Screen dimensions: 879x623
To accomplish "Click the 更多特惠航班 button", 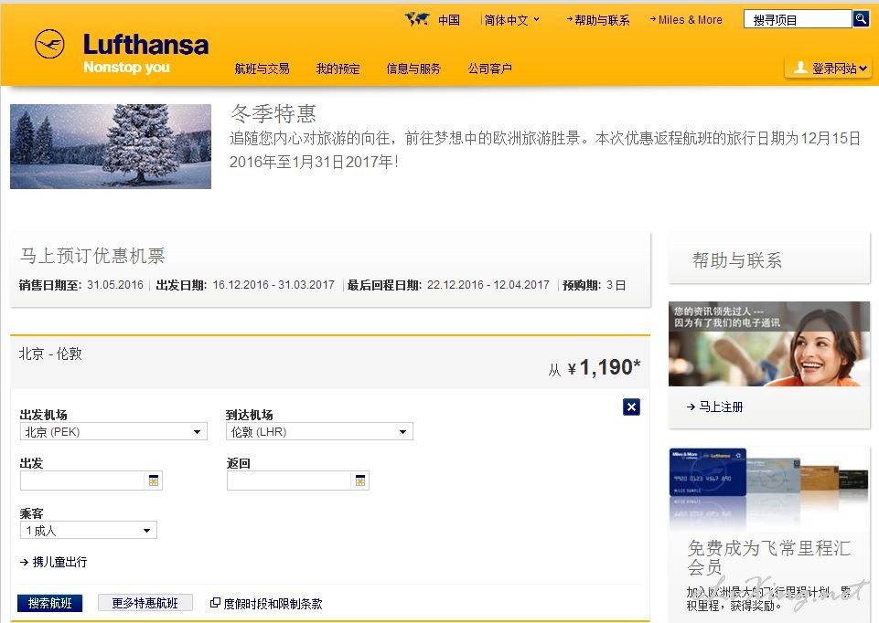I will coord(145,603).
